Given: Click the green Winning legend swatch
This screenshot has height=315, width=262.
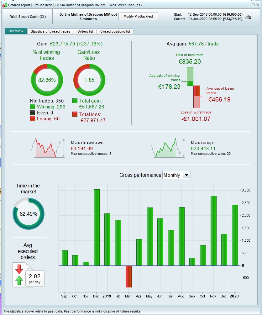Looking at the screenshot, I should (x=33, y=107).
